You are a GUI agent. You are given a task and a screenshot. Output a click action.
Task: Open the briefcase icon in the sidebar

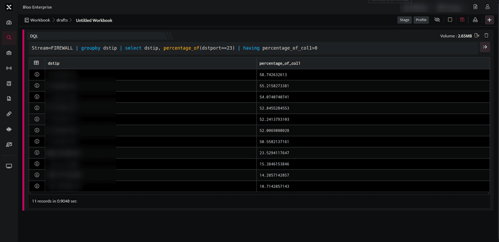click(x=9, y=53)
